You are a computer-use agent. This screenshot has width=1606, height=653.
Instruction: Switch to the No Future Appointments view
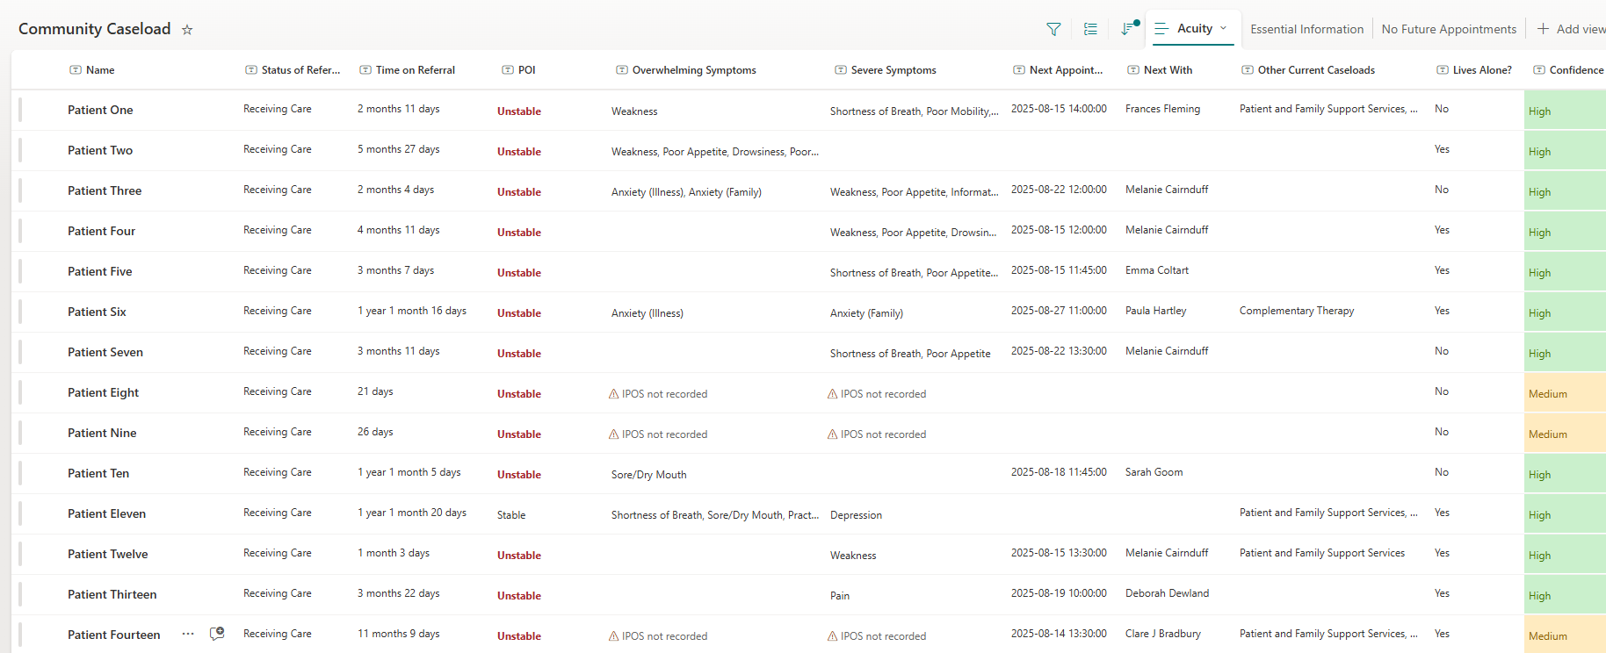(x=1449, y=29)
